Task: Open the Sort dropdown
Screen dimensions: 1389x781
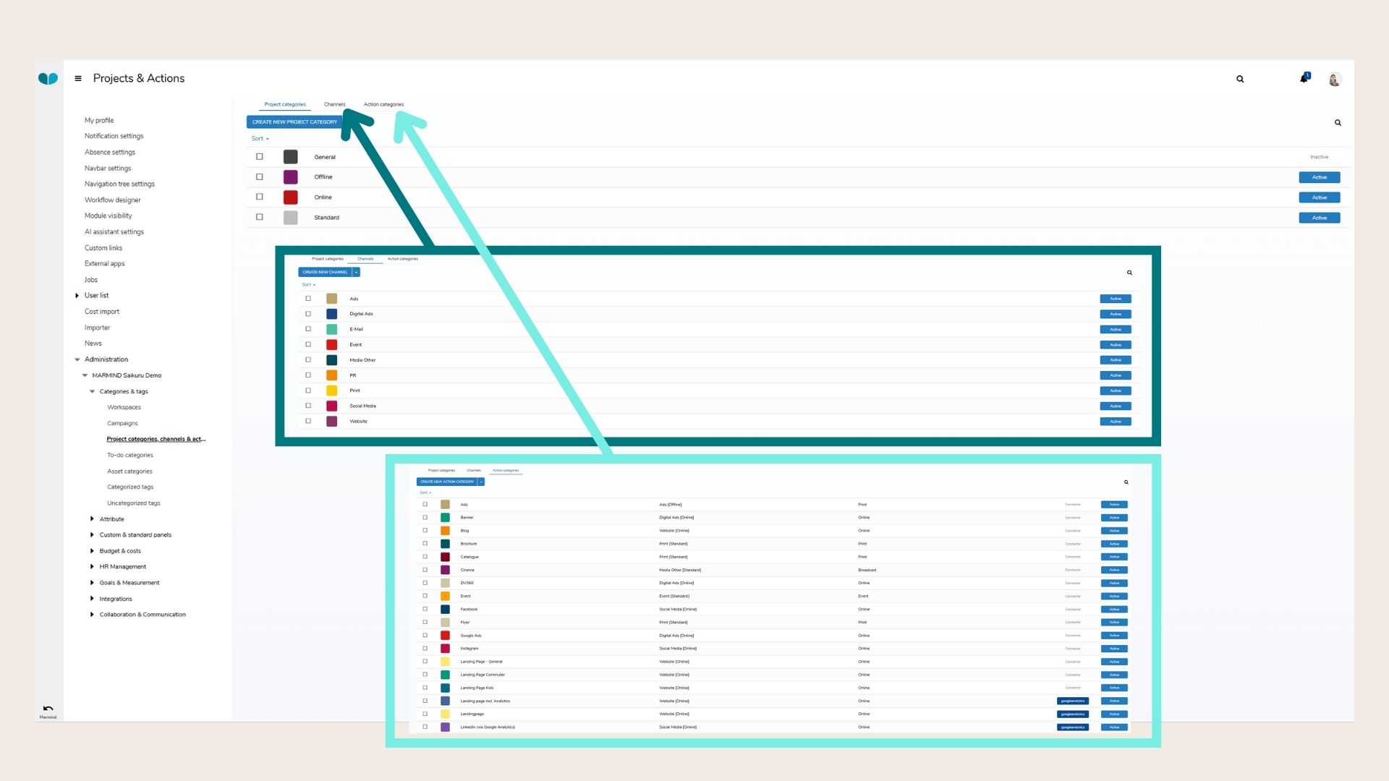Action: [x=260, y=139]
